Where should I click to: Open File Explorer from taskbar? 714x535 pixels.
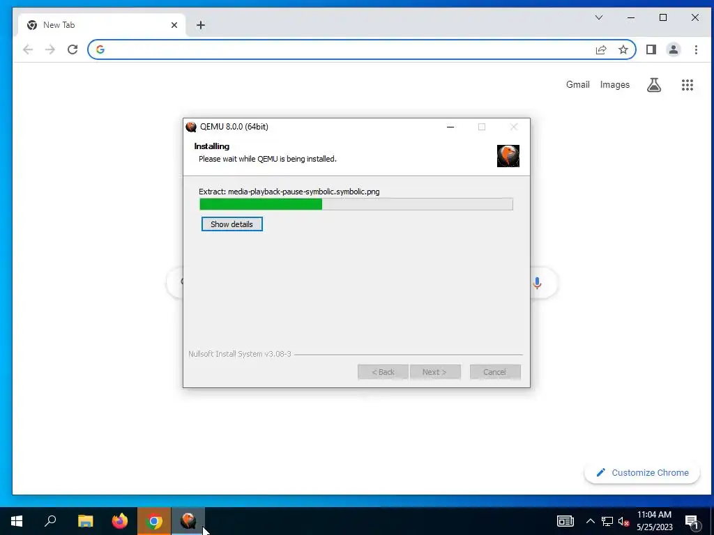(85, 521)
